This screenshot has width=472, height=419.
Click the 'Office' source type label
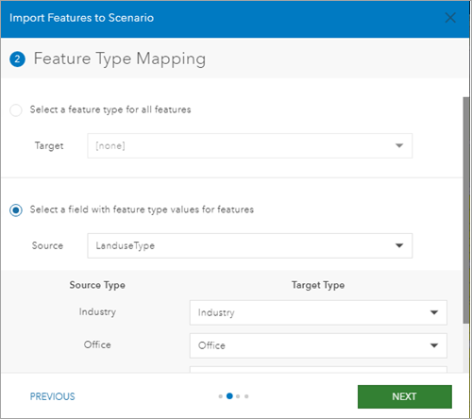point(97,344)
